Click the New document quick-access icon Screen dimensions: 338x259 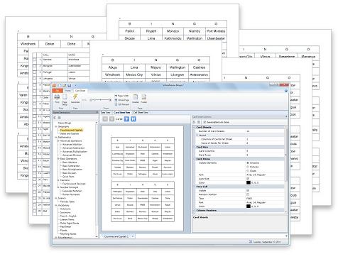click(x=60, y=85)
